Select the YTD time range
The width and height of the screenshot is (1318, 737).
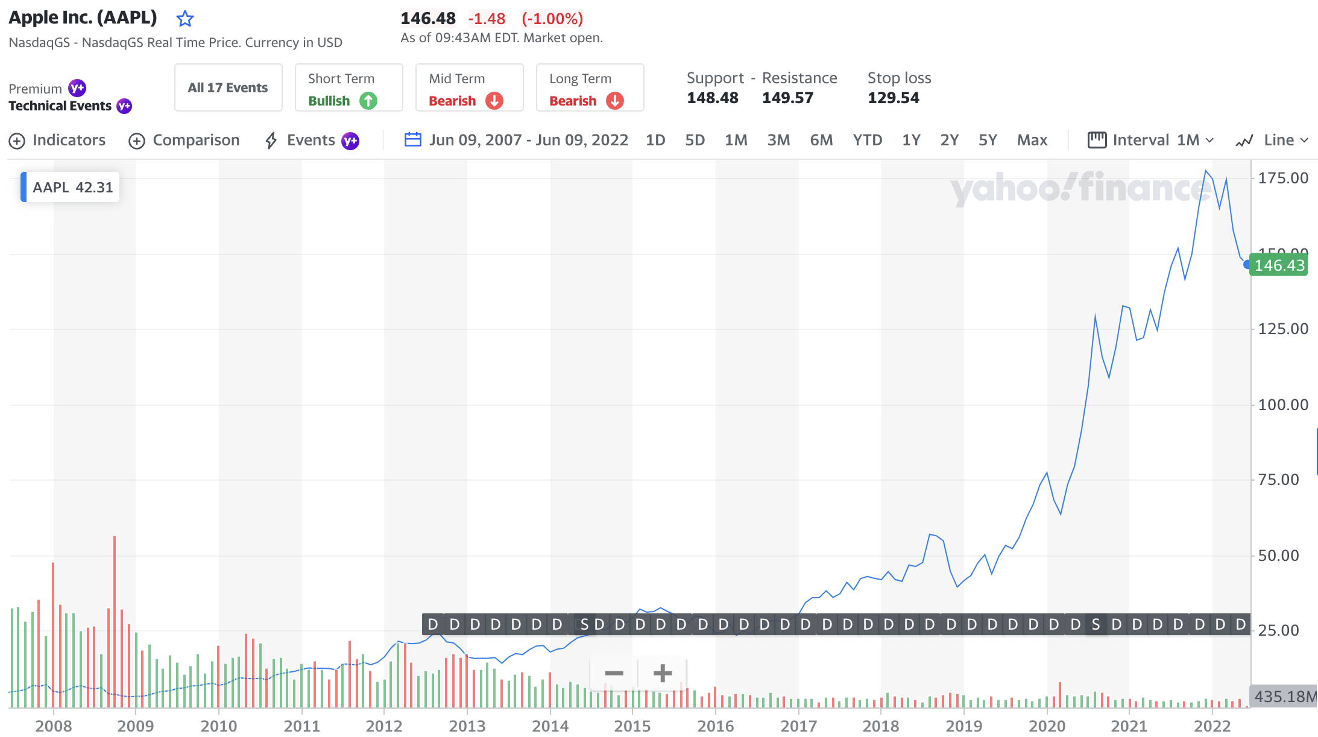coord(868,141)
